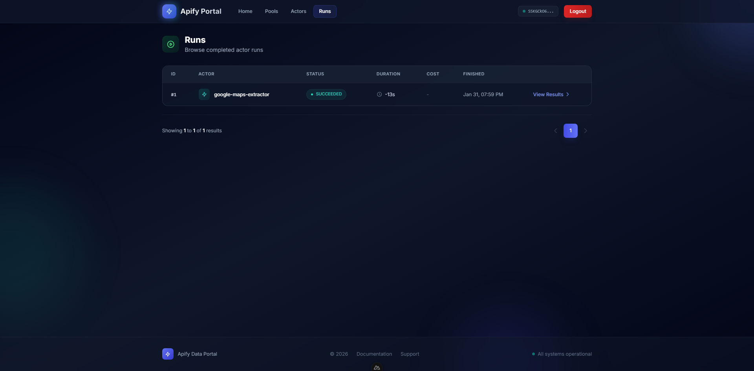Click the green dot in user badge
This screenshot has height=371, width=754.
[524, 11]
